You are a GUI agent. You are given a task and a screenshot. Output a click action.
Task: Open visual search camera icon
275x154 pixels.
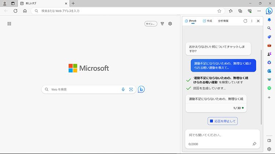tap(131, 89)
